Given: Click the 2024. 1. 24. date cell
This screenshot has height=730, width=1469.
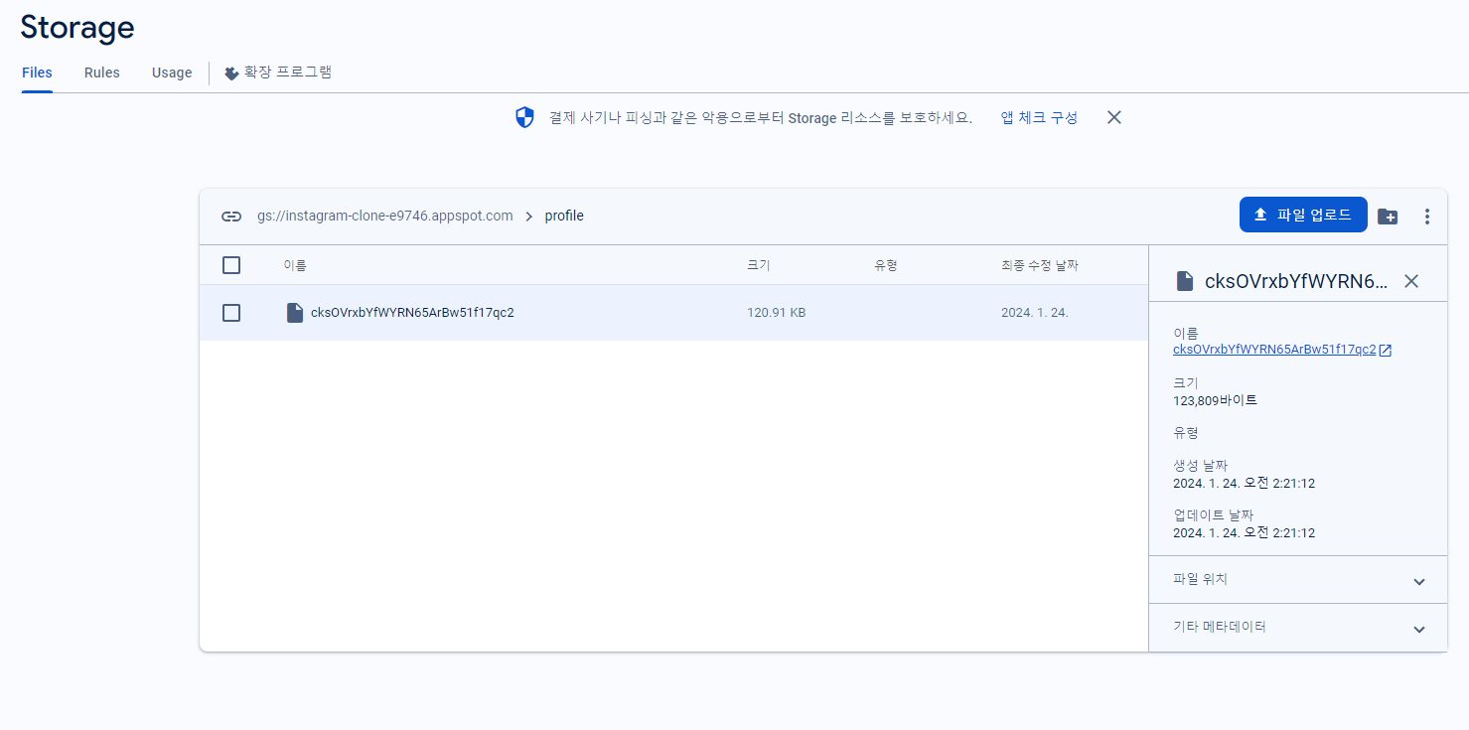Looking at the screenshot, I should [x=1035, y=313].
